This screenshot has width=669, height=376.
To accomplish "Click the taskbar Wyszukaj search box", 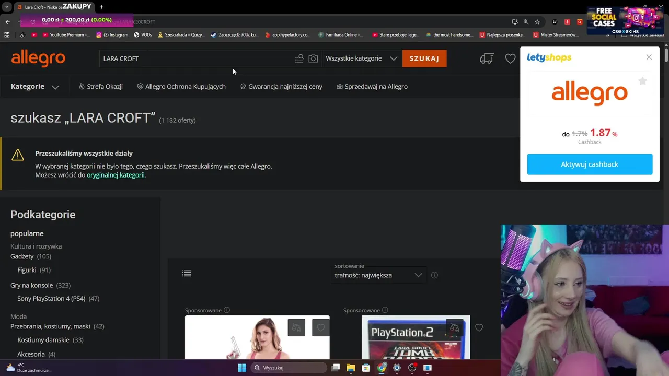I will click(x=289, y=368).
